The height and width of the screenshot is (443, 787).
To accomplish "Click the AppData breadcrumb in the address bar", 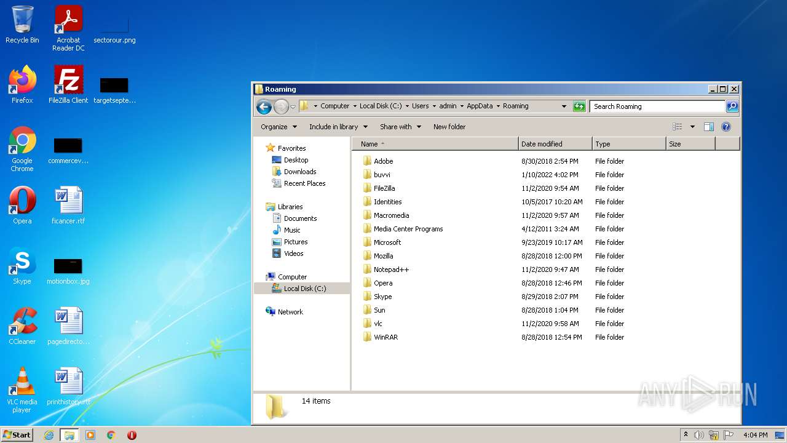I will [480, 106].
